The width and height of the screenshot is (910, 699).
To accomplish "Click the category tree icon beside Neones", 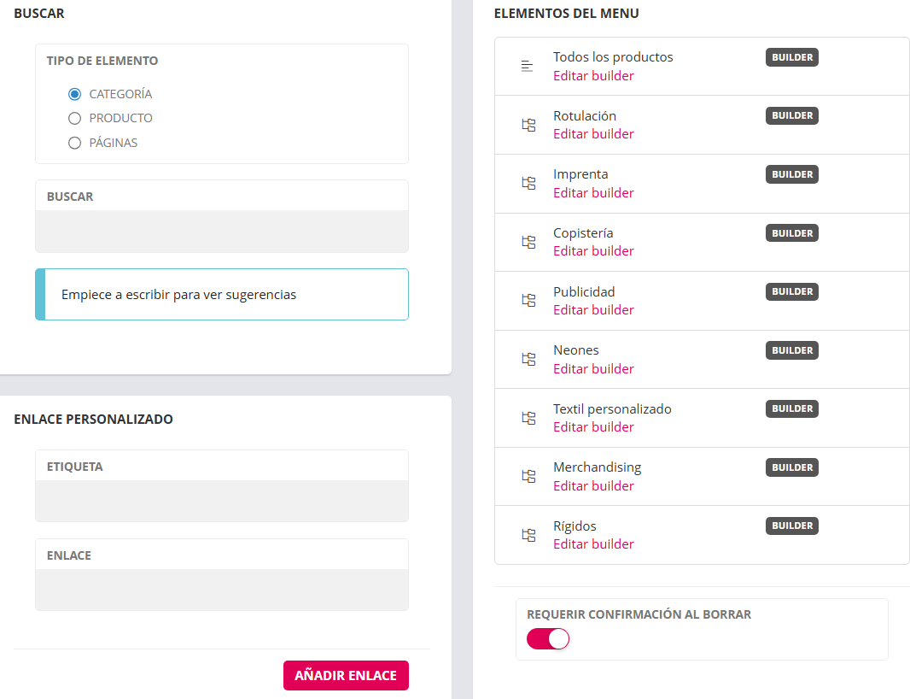I will coord(528,360).
